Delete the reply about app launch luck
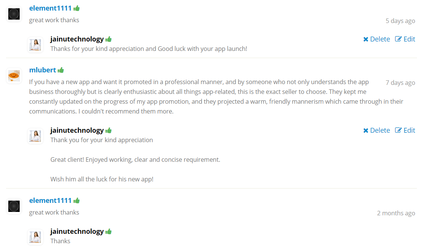The width and height of the screenshot is (437, 247). click(x=377, y=39)
